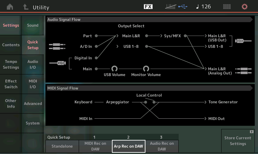This screenshot has height=154, width=258.
Task: Click the analog input jacks icon
Action: coord(57,47)
